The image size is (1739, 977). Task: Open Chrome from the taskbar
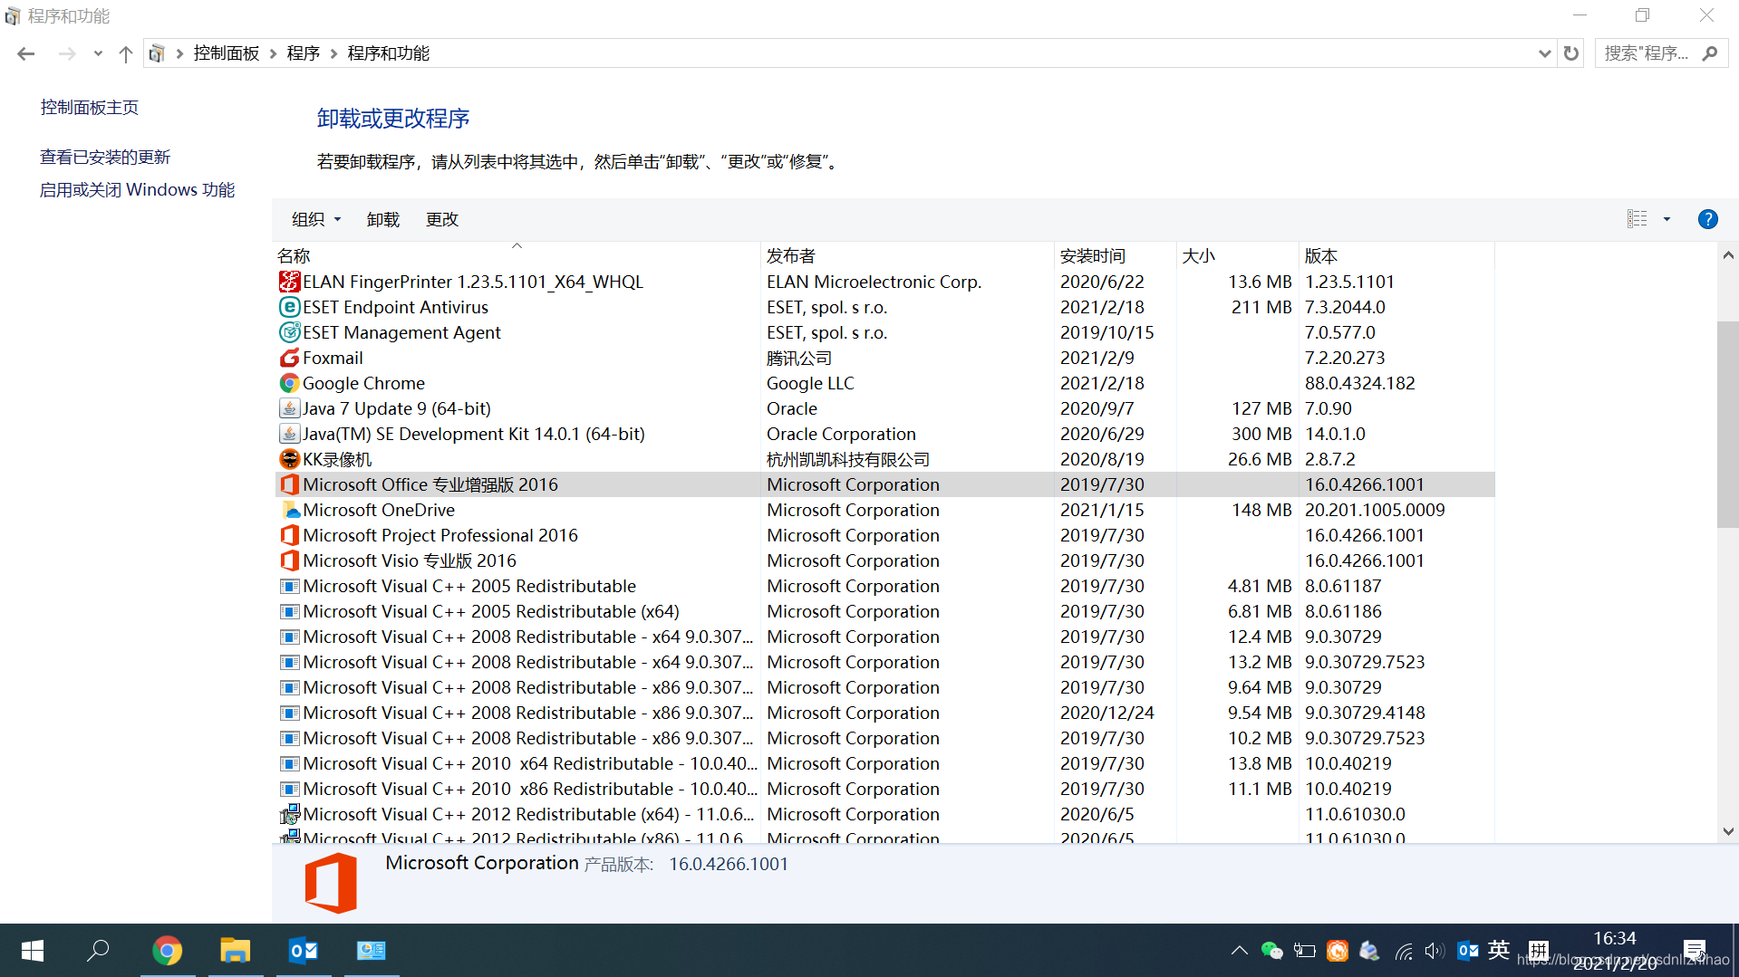168,950
